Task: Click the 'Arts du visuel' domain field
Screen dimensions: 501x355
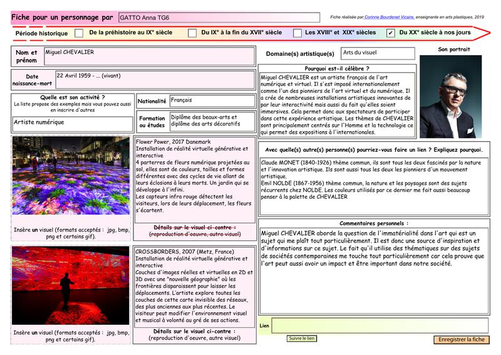Action: tap(377, 53)
